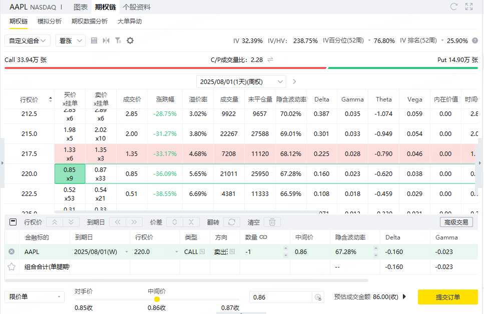Flip the position with the reverse icon

click(232, 222)
